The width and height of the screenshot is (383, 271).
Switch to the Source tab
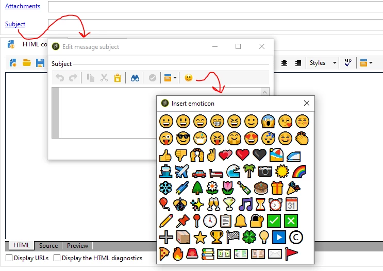[x=48, y=246]
